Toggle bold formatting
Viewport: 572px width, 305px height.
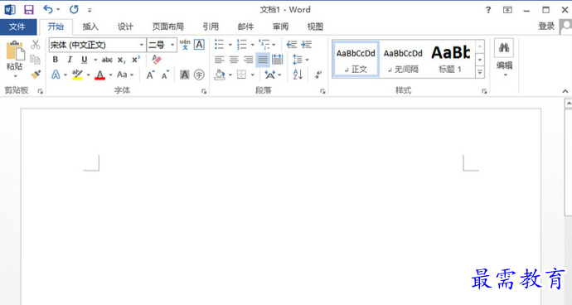56,60
